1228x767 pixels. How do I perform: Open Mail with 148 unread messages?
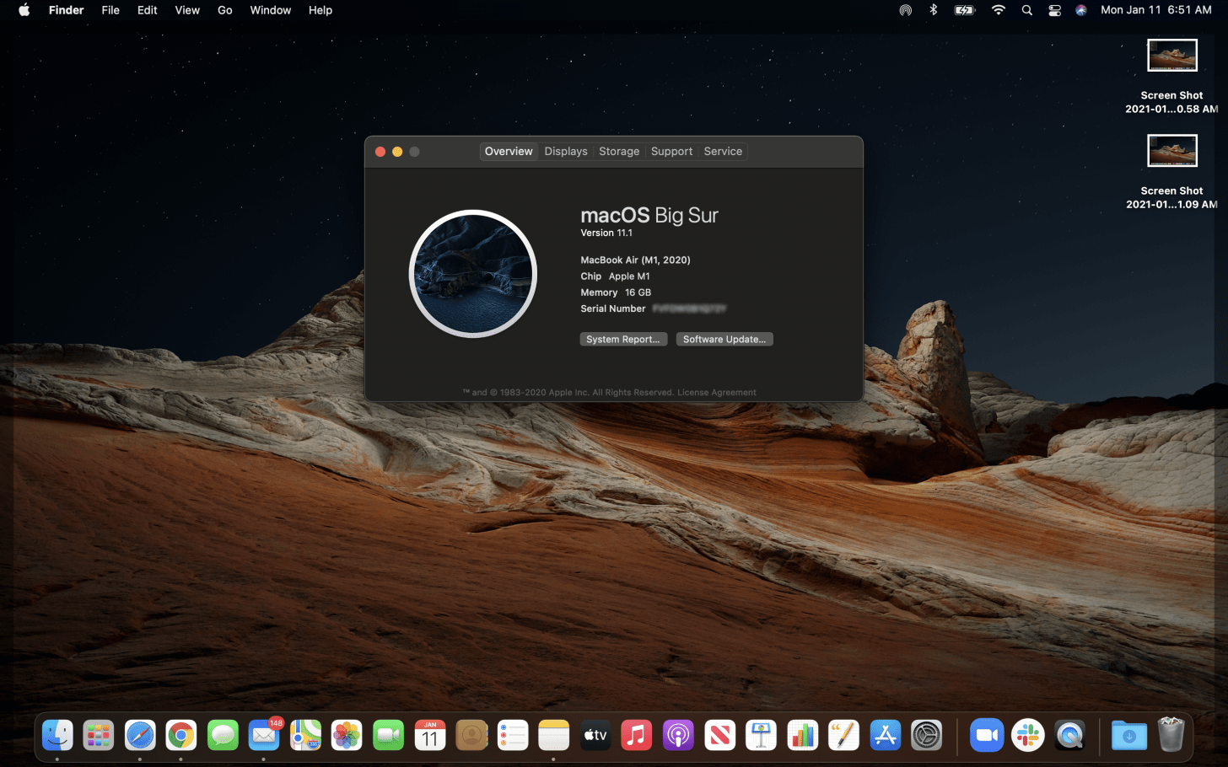click(264, 735)
